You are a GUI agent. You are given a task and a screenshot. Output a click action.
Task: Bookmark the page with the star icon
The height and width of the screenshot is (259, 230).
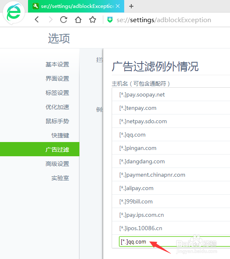pos(92,20)
